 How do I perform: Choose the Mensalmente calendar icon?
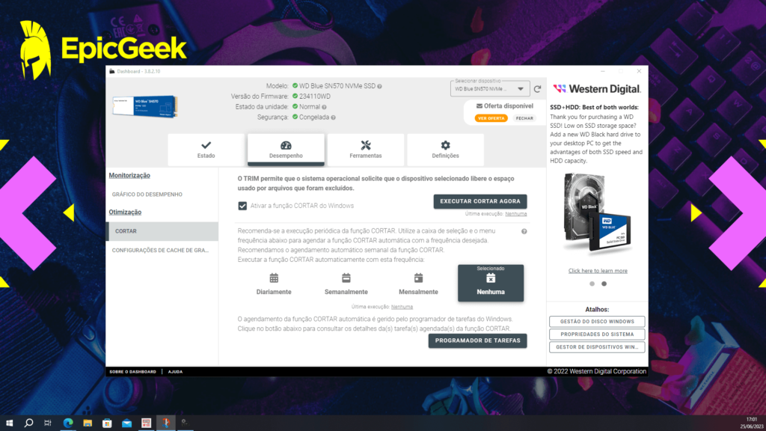[418, 278]
